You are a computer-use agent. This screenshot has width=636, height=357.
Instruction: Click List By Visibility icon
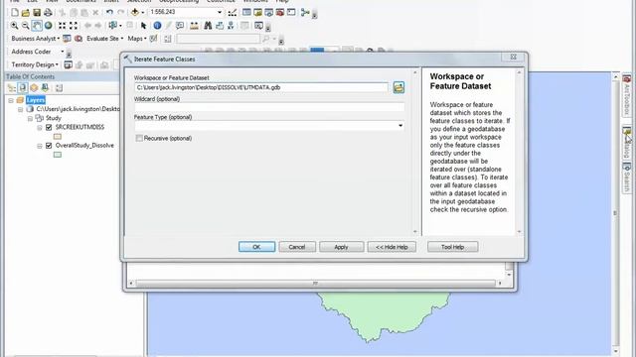34,88
